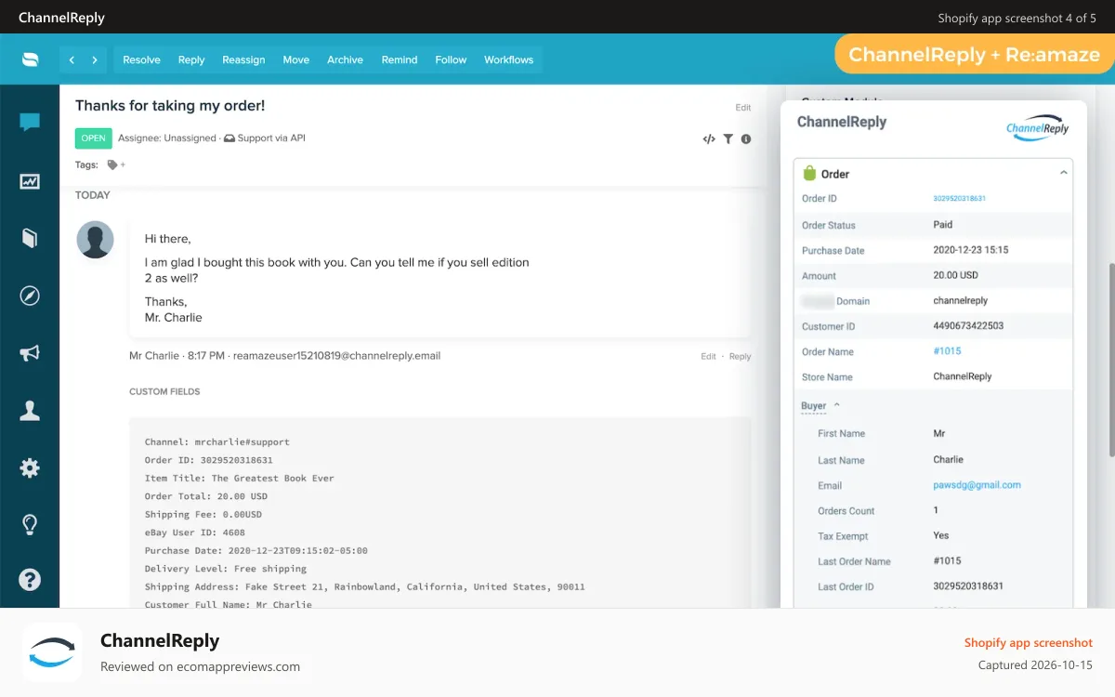Click Store Name value ChannelReply

[963, 376]
